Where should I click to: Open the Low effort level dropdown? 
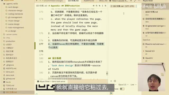(133, 85)
